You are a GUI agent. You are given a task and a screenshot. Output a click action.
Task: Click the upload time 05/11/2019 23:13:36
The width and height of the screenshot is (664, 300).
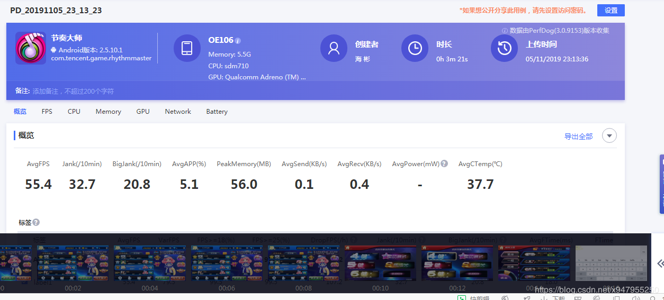pyautogui.click(x=557, y=59)
